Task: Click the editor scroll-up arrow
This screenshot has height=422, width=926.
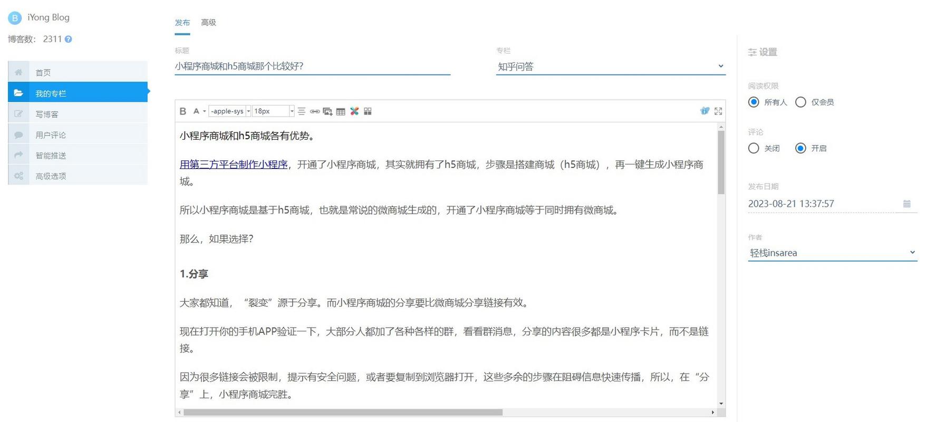Action: pos(721,127)
